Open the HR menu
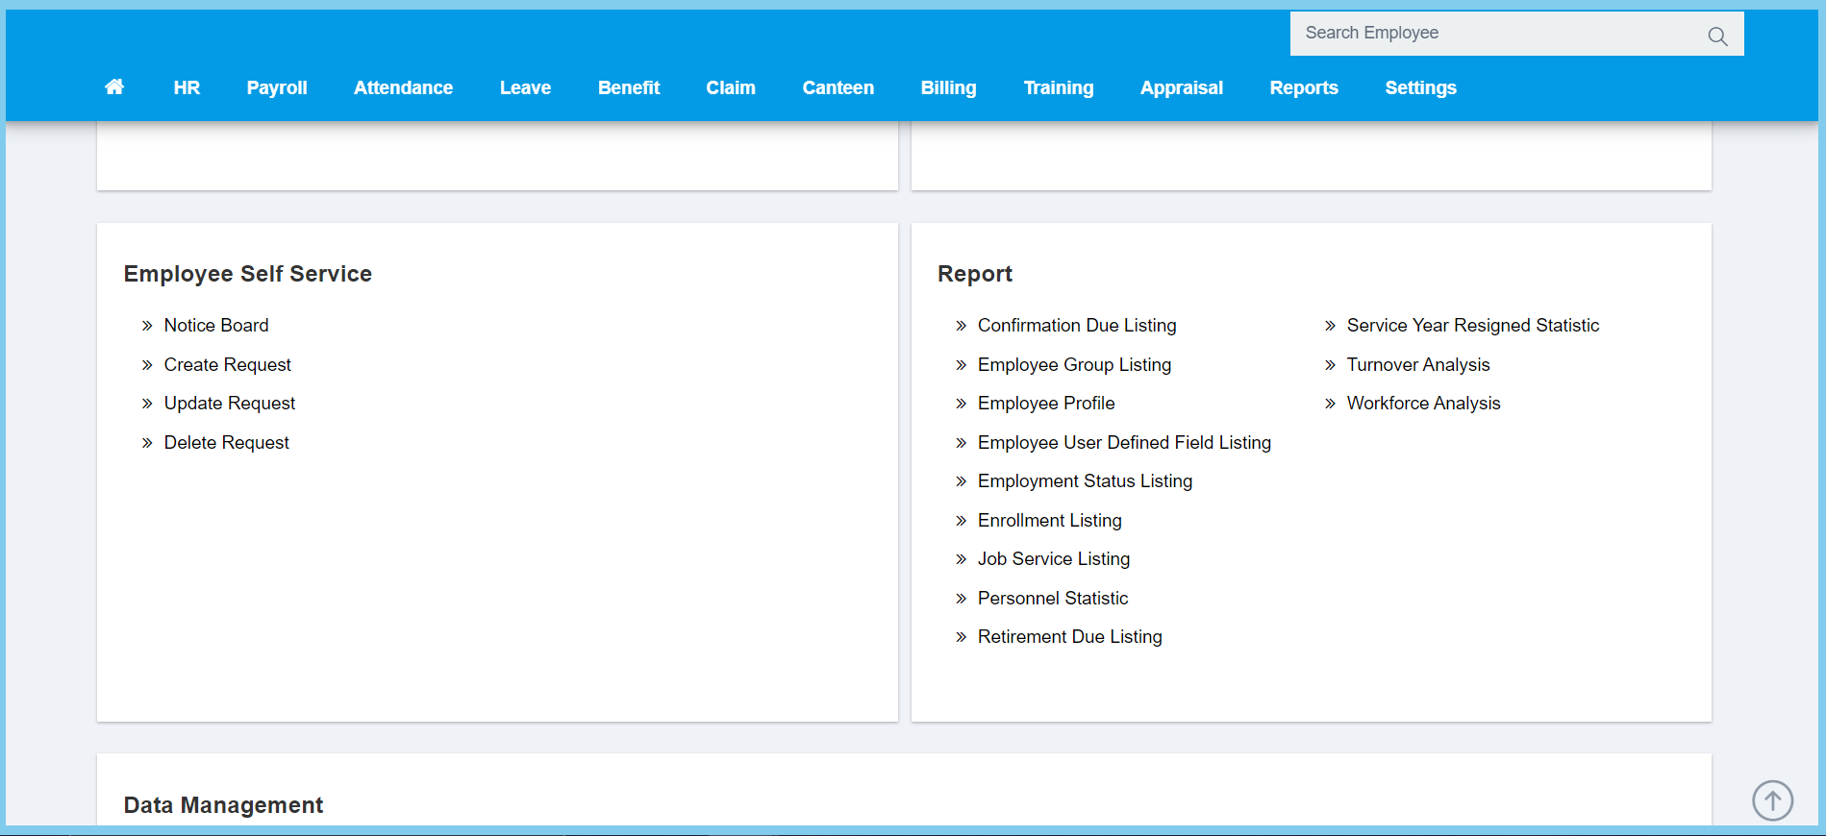1826x836 pixels. [x=187, y=87]
